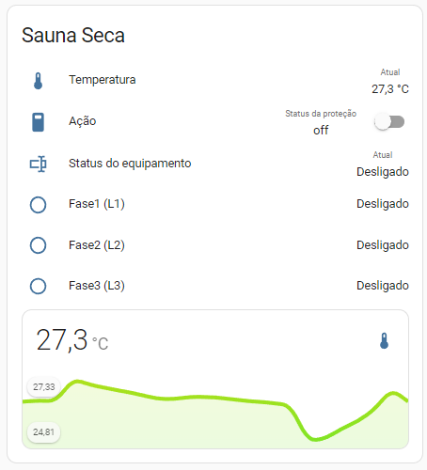
Task: Select the Fase1 (L1) label
Action: point(97,204)
